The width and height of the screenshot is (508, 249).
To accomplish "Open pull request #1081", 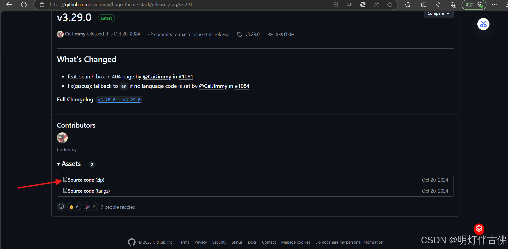I will click(x=186, y=77).
